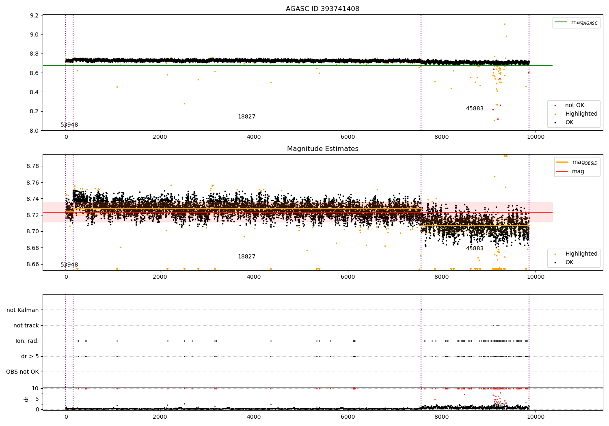Click the green line swatch for mag AGASC
Screen dimensions: 609x426
click(x=561, y=22)
